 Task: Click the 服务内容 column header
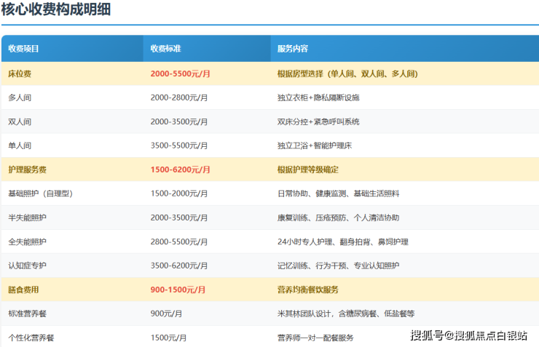coord(293,49)
